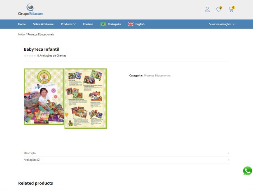This screenshot has width=253, height=190.
Task: Open the user account icon
Action: click(x=207, y=9)
